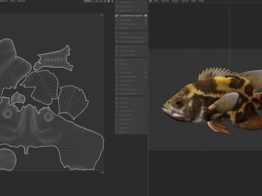Image resolution: width=262 pixels, height=196 pixels.
Task: Click the Flip Sequence icon
Action: pyautogui.click(x=117, y=119)
